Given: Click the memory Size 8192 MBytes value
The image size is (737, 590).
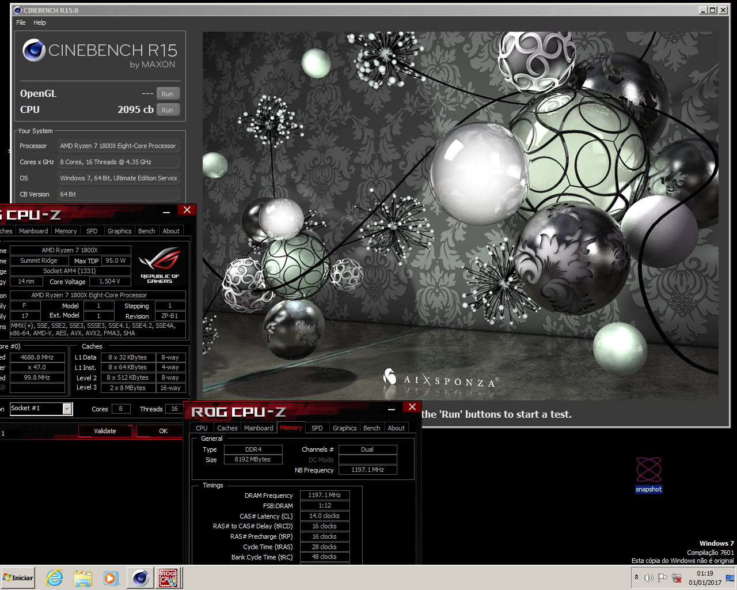Looking at the screenshot, I should point(253,459).
